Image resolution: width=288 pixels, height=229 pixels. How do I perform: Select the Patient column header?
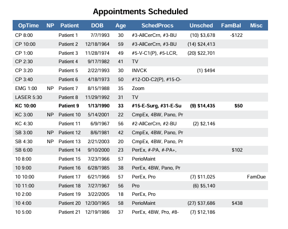click(x=69, y=25)
